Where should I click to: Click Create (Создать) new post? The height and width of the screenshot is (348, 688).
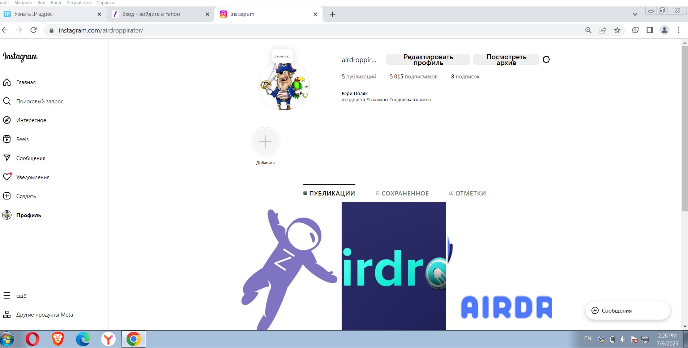click(x=26, y=196)
